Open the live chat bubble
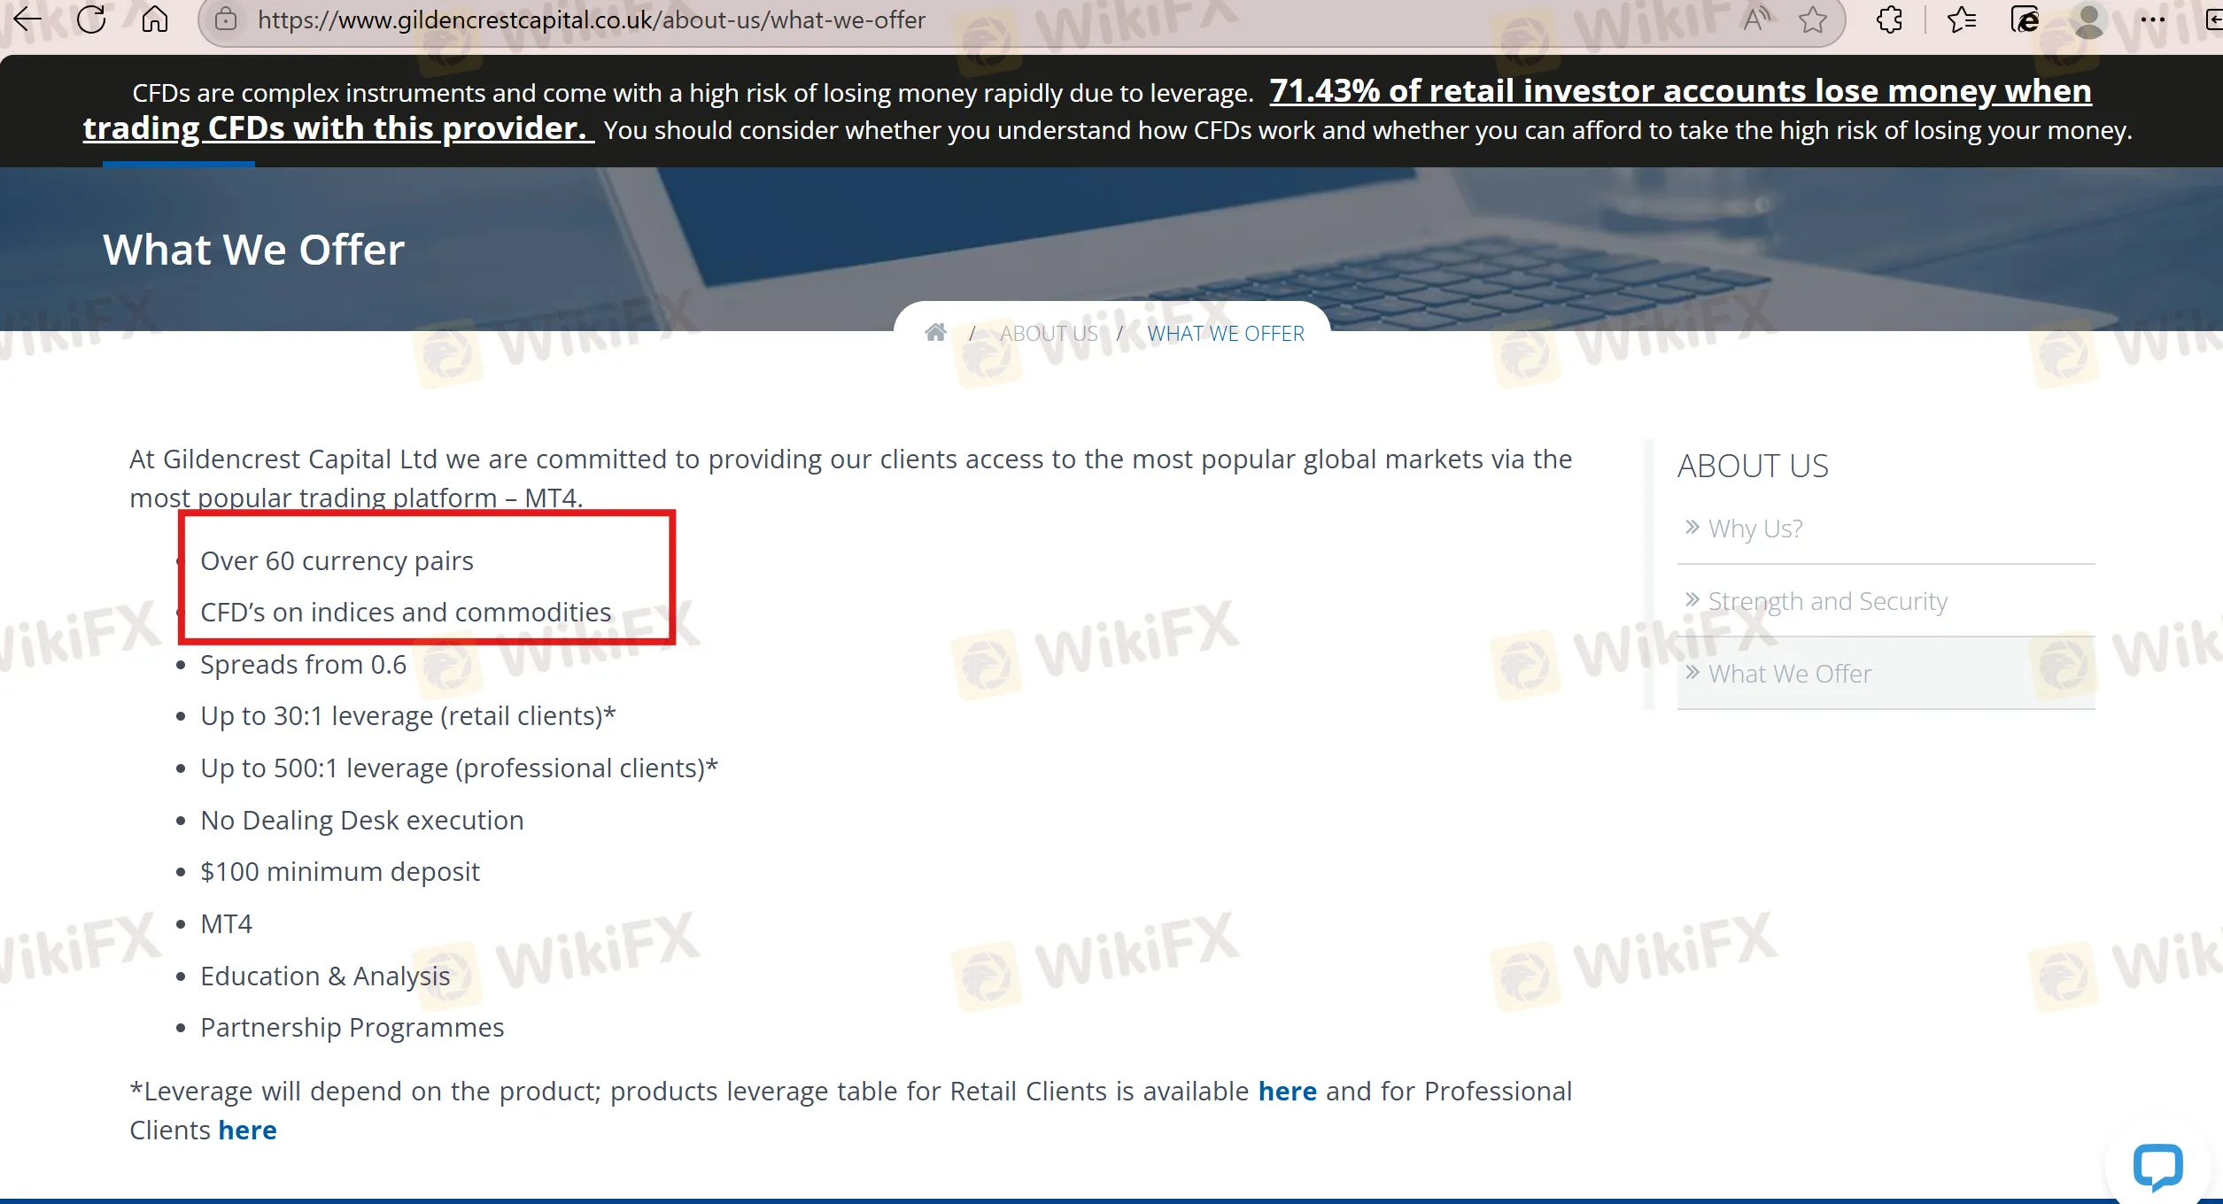 (2157, 1167)
